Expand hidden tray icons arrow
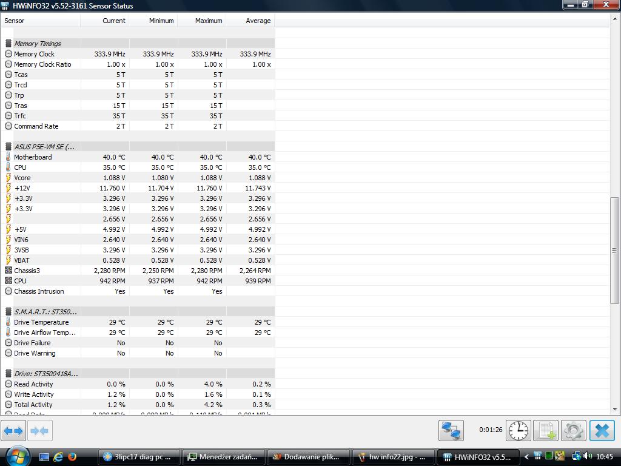 [526, 457]
